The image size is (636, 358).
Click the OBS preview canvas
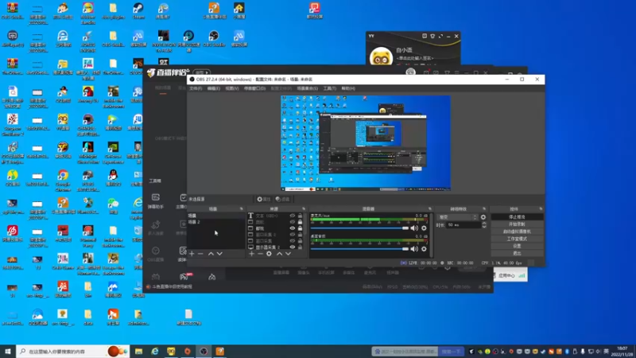[366, 143]
